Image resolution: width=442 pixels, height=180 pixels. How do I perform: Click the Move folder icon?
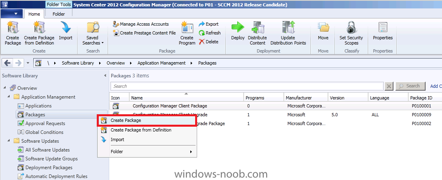[323, 28]
